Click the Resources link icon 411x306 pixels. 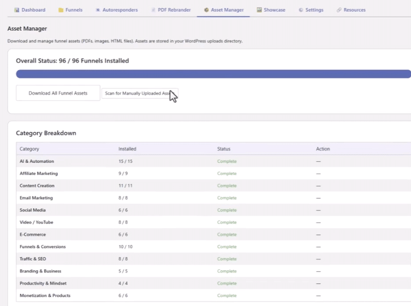339,10
